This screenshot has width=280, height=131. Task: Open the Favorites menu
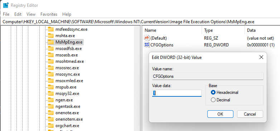coord(49,14)
